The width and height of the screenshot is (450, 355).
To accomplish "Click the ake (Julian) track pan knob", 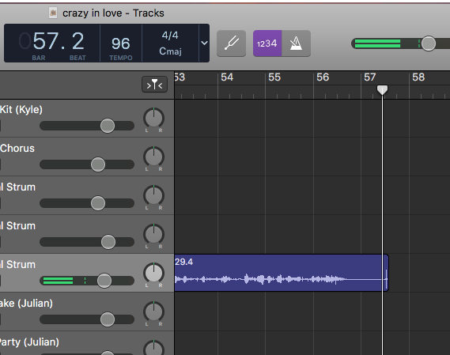I will tap(154, 312).
